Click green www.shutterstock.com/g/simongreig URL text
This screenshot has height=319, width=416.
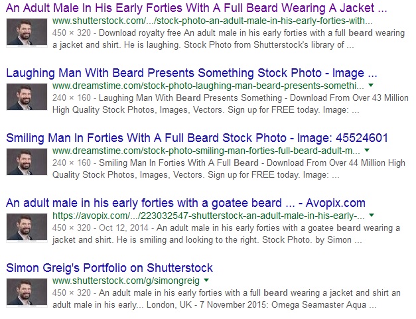tap(126, 281)
